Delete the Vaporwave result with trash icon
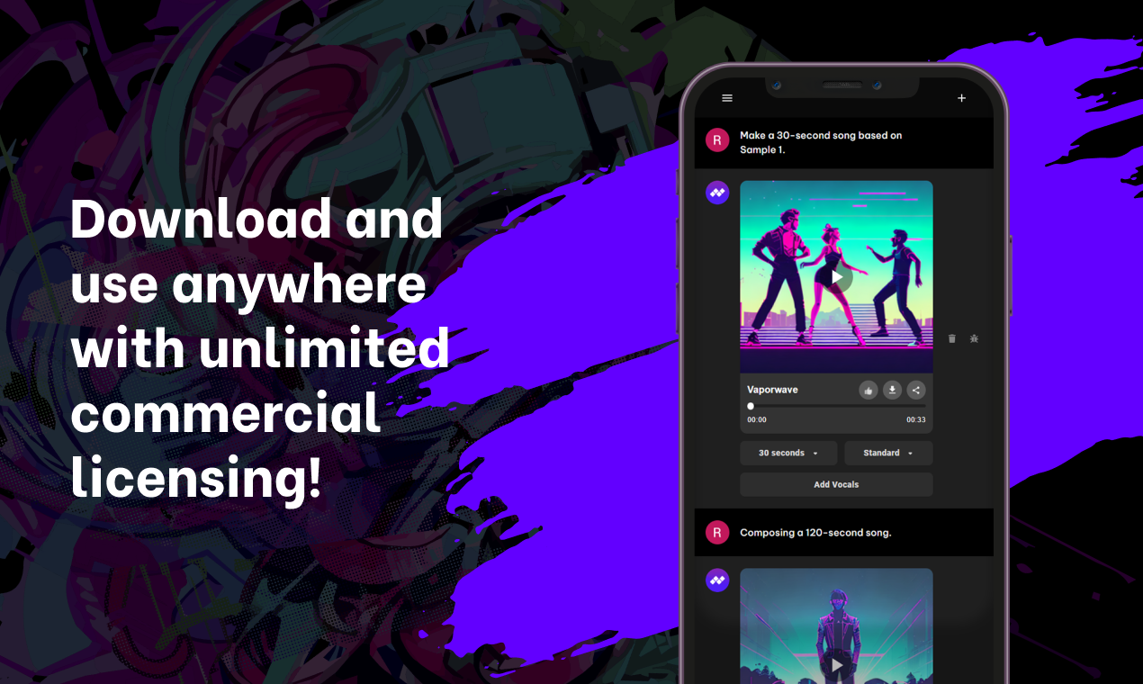Image resolution: width=1143 pixels, height=684 pixels. click(x=952, y=338)
